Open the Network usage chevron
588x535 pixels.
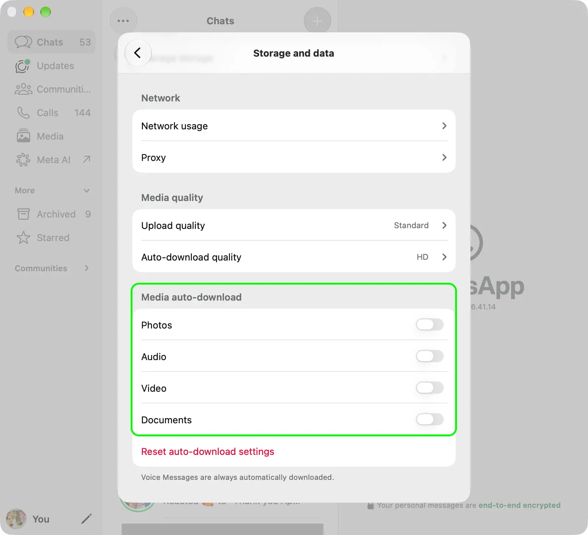tap(444, 126)
